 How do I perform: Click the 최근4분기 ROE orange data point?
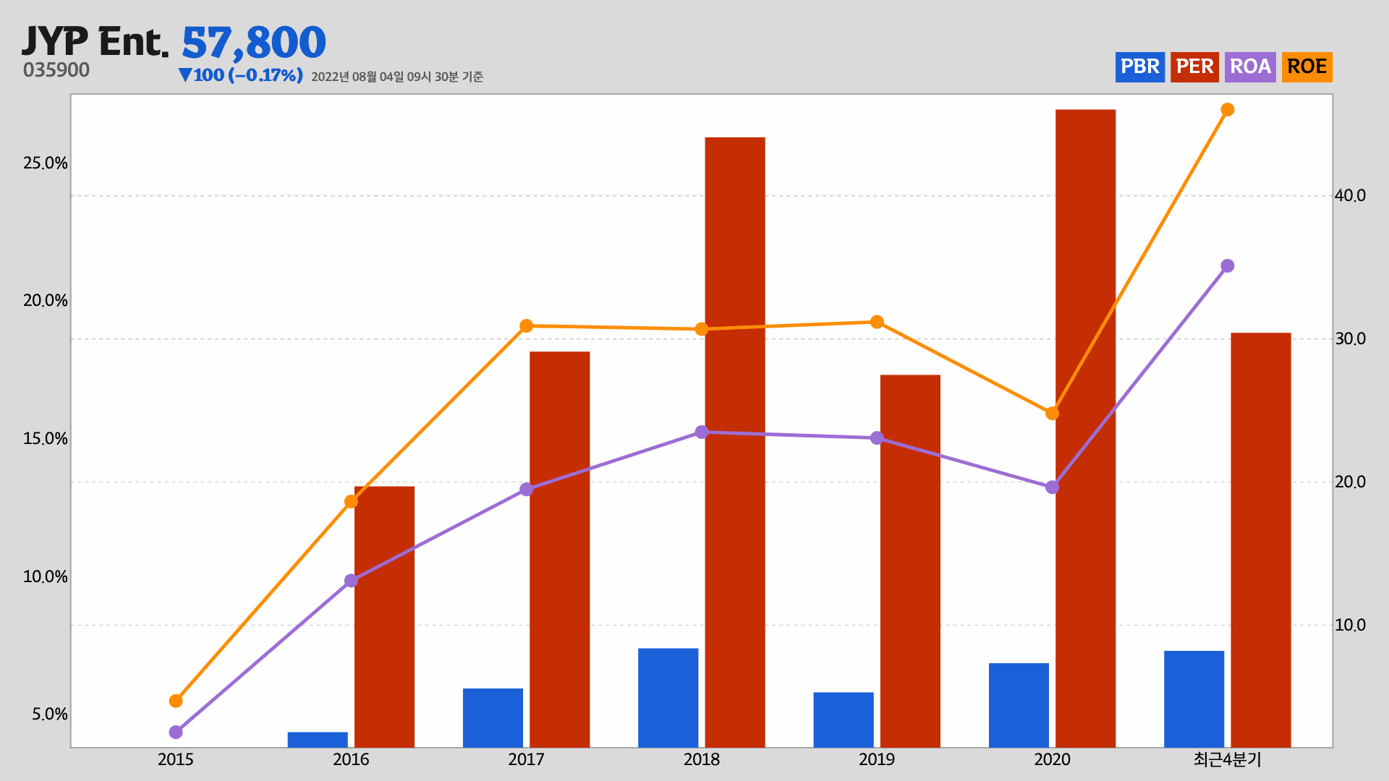(x=1228, y=110)
